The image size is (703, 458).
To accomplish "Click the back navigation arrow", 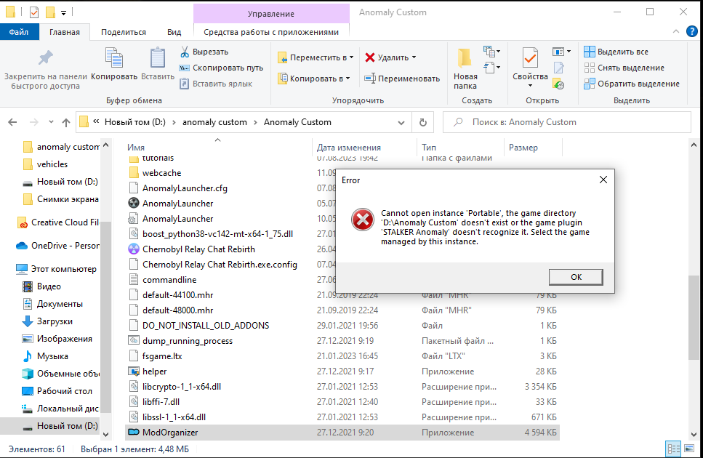I will [x=12, y=122].
